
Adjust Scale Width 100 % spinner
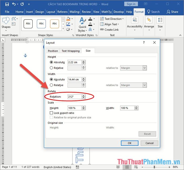pyautogui.click(x=136, y=108)
